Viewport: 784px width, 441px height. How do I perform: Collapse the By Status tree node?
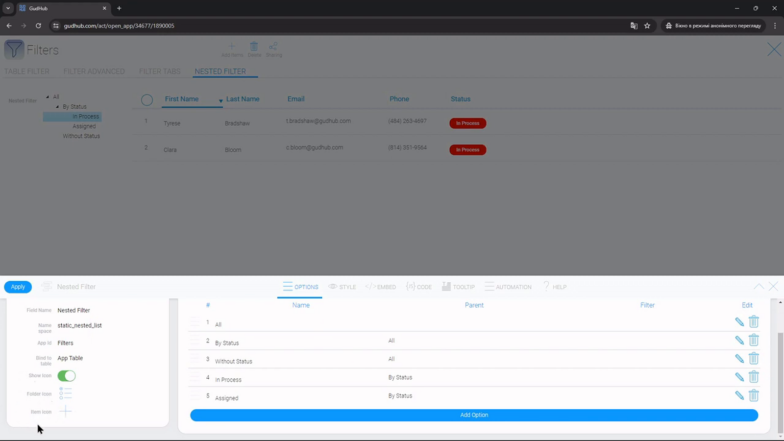coord(57,107)
